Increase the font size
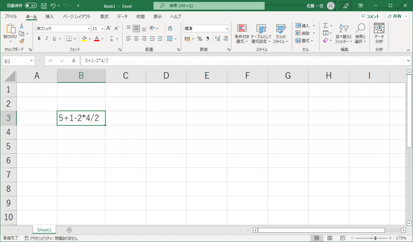Viewport: 413px width, 242px height. tap(108, 29)
